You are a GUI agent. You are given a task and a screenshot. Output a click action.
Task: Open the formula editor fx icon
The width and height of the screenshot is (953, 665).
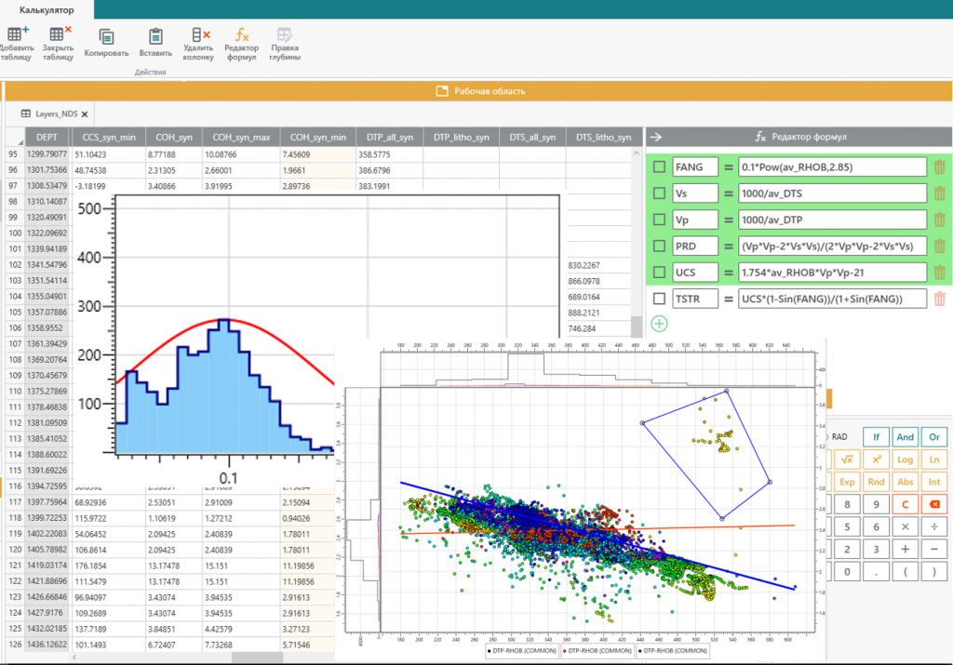coord(242,35)
